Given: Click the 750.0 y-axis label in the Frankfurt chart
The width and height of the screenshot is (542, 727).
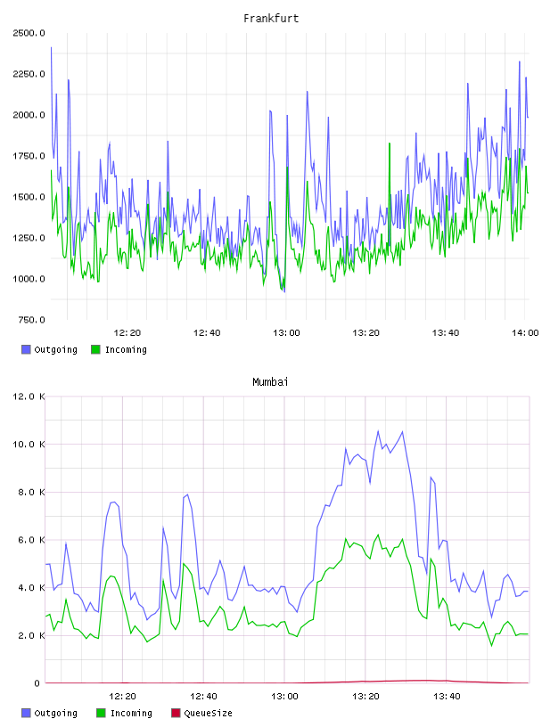Looking at the screenshot, I should (31, 320).
